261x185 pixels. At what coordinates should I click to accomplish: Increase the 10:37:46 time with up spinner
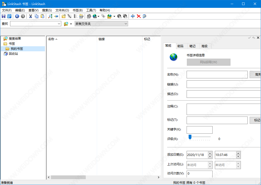point(238,153)
